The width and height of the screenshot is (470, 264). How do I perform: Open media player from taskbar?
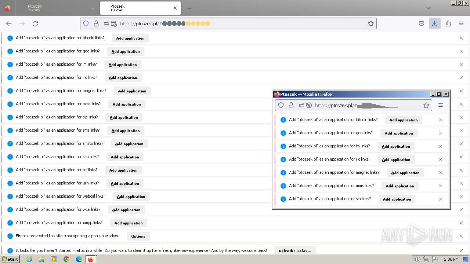[54, 259]
